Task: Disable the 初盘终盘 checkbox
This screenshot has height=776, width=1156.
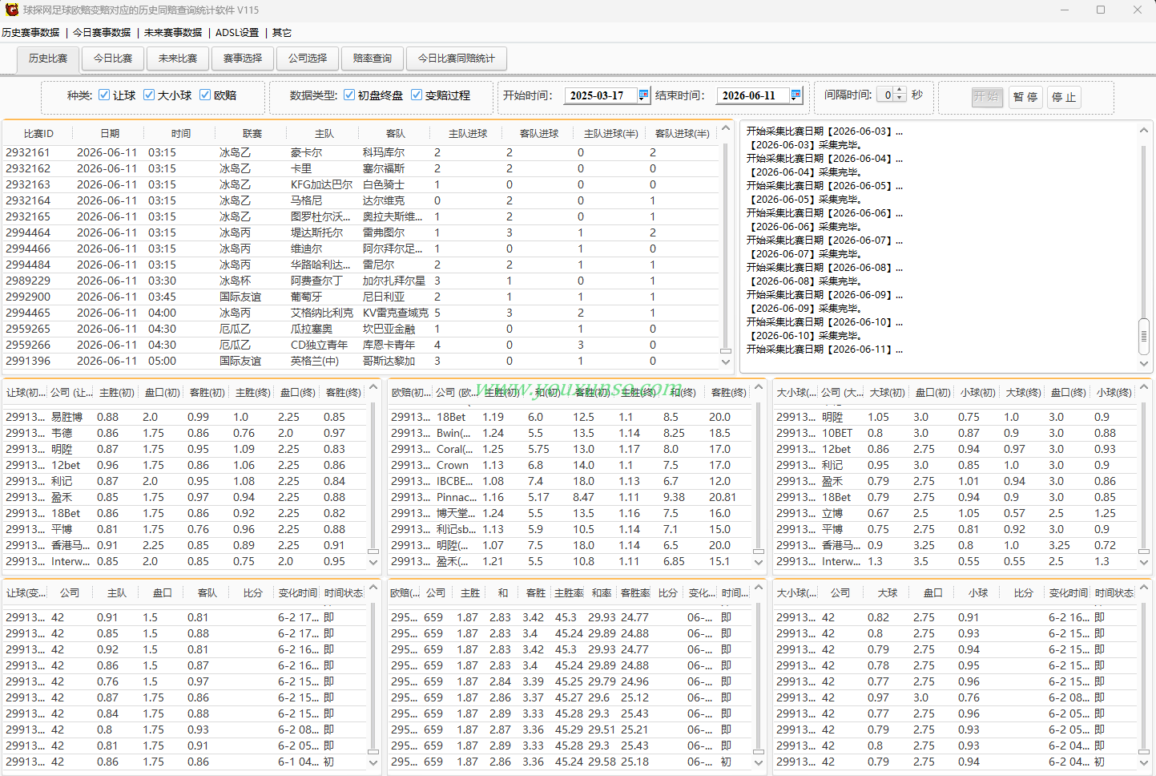Action: click(x=349, y=95)
